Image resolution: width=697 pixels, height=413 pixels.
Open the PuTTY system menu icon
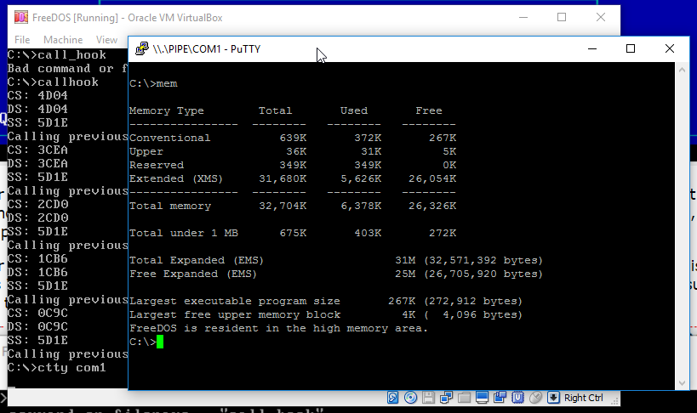click(x=140, y=49)
